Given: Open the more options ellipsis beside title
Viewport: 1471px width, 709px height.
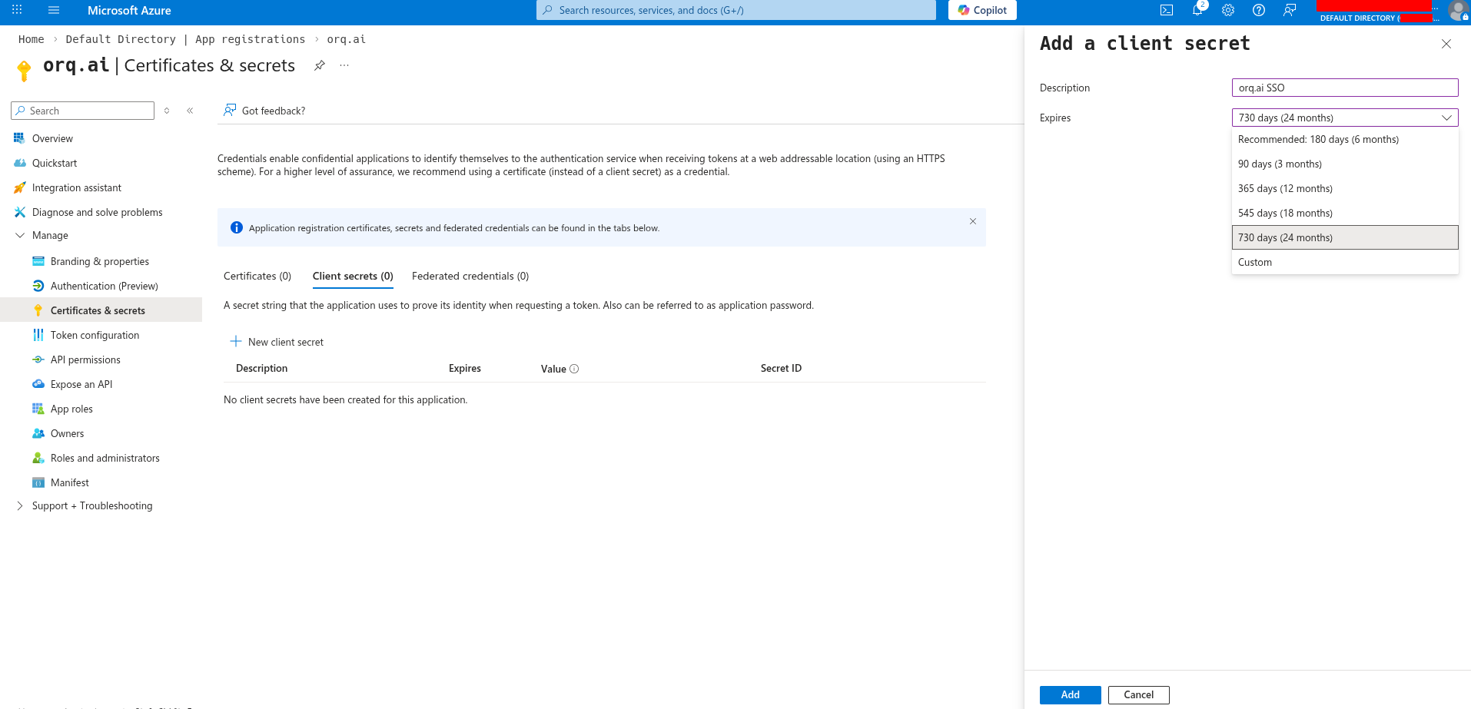Looking at the screenshot, I should click(344, 65).
